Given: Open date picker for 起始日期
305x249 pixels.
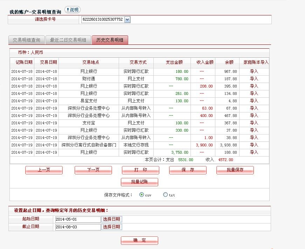Looking at the screenshot, I should 112,219.
